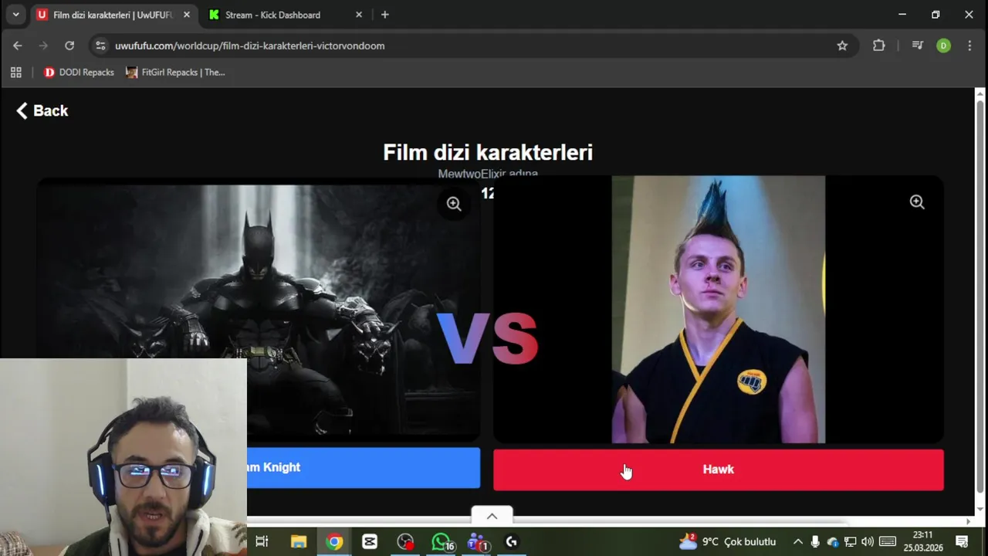
Task: Click the microphone tray icon
Action: point(815,541)
